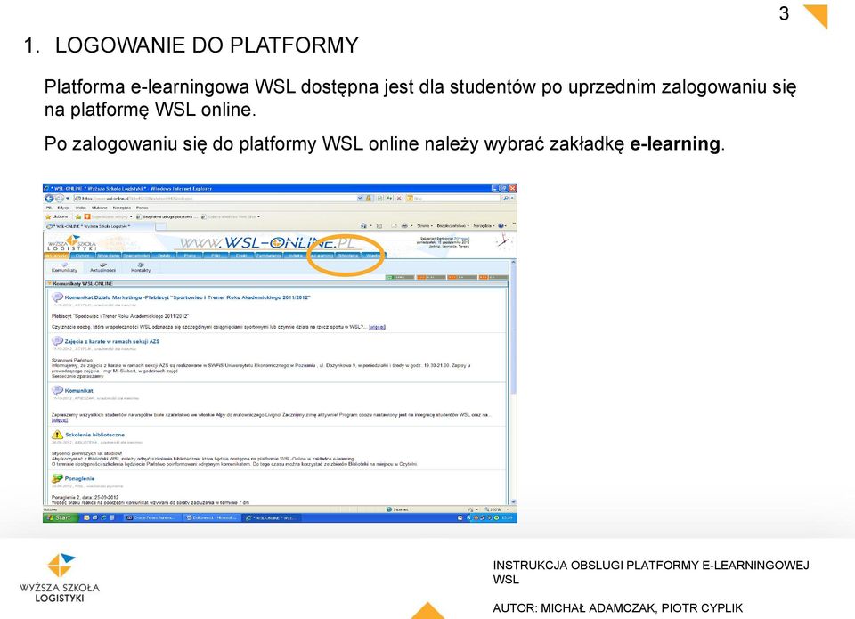855x619 pixels.
Task: Click warning triangle icon beside Szkolenie biblioteczne
Action: pos(57,435)
